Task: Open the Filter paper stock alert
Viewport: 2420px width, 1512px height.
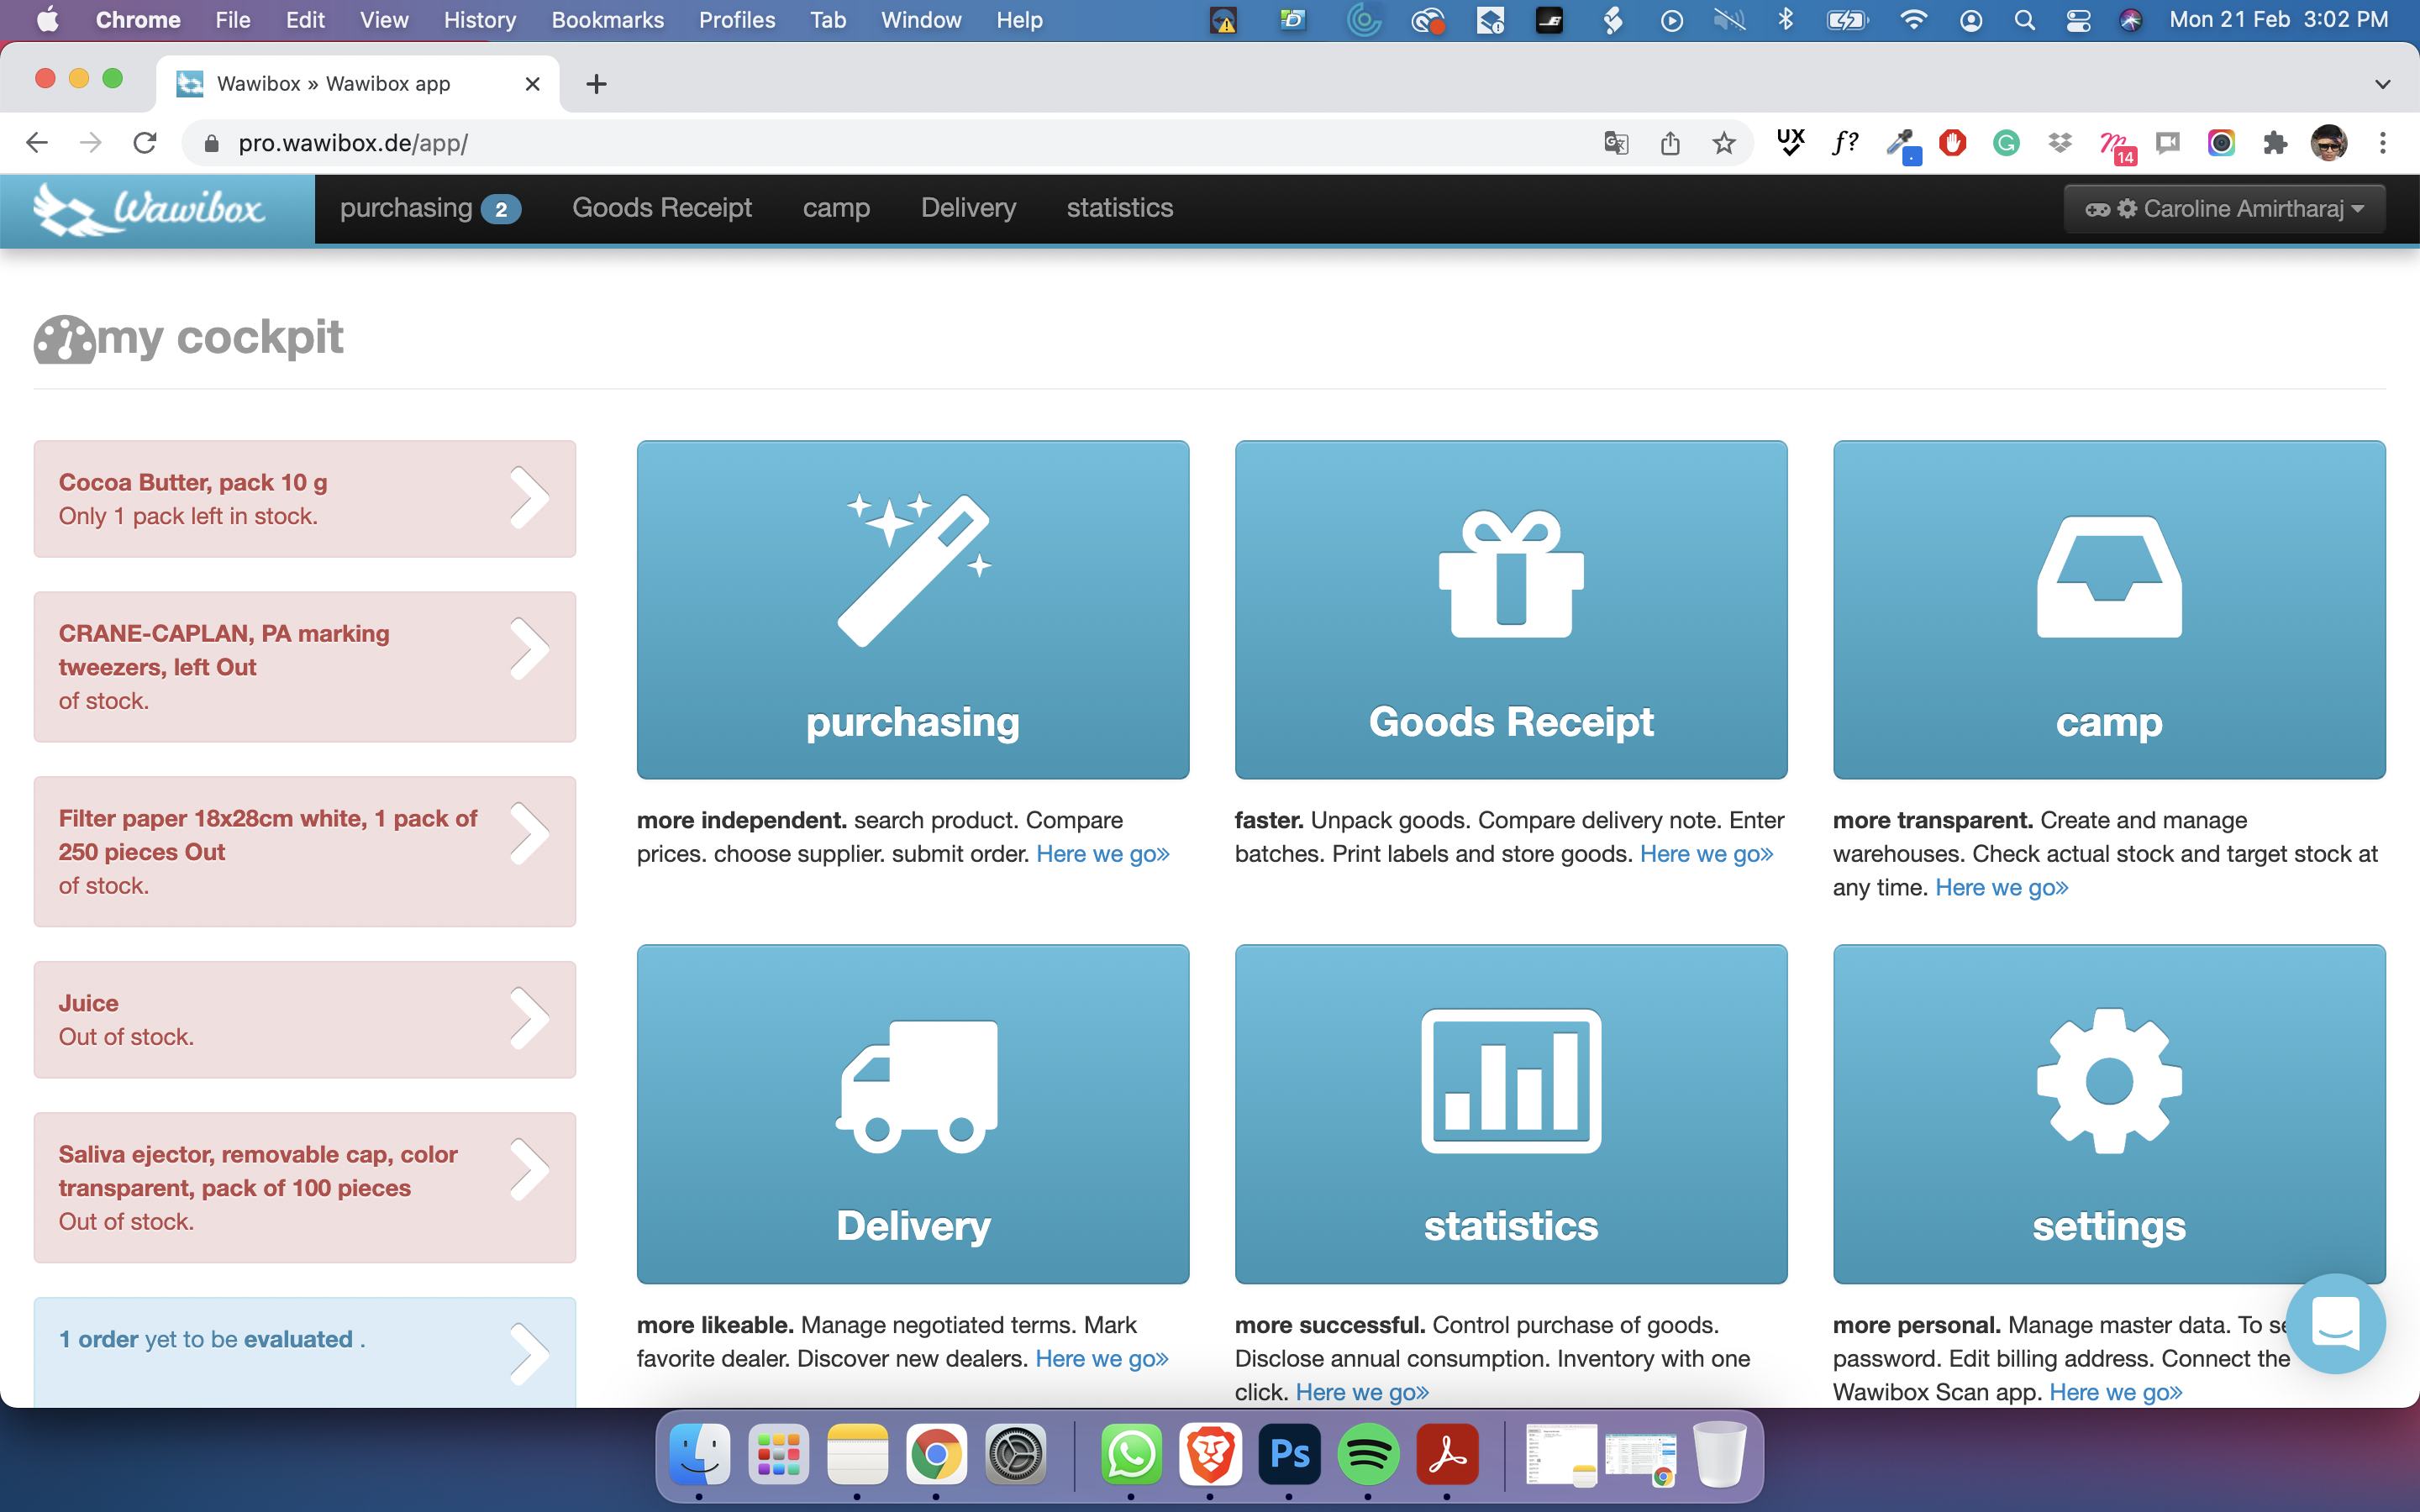Action: (305, 852)
